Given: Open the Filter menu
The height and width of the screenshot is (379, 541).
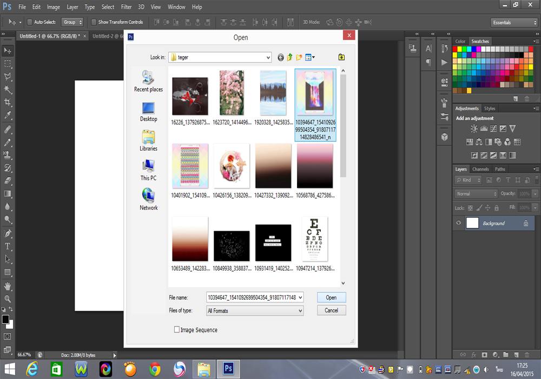Looking at the screenshot, I should (126, 7).
